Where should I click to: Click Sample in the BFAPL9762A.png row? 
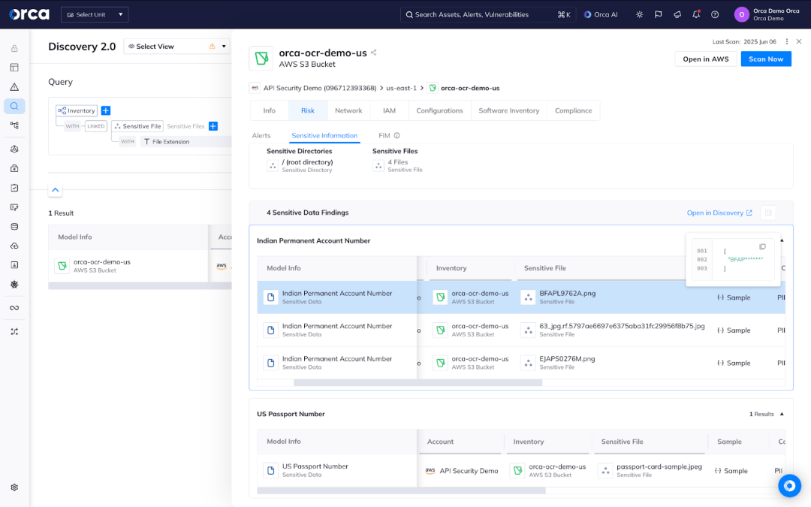[734, 297]
